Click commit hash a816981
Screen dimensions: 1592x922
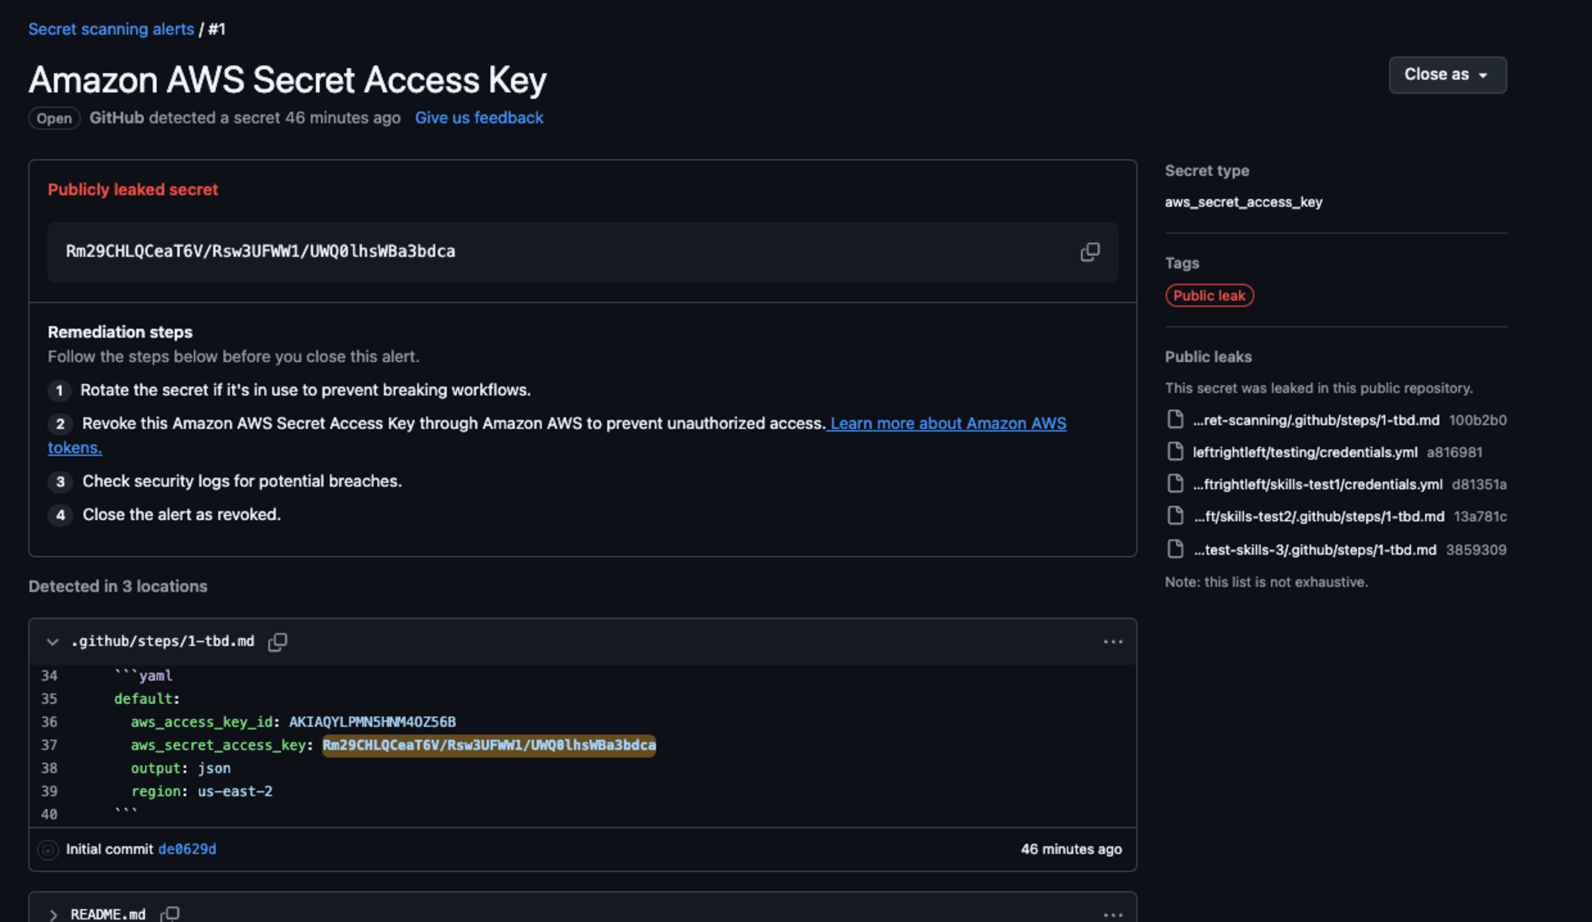tap(1454, 452)
